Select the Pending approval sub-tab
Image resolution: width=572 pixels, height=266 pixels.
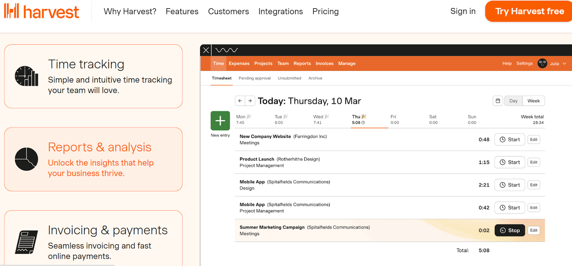255,78
